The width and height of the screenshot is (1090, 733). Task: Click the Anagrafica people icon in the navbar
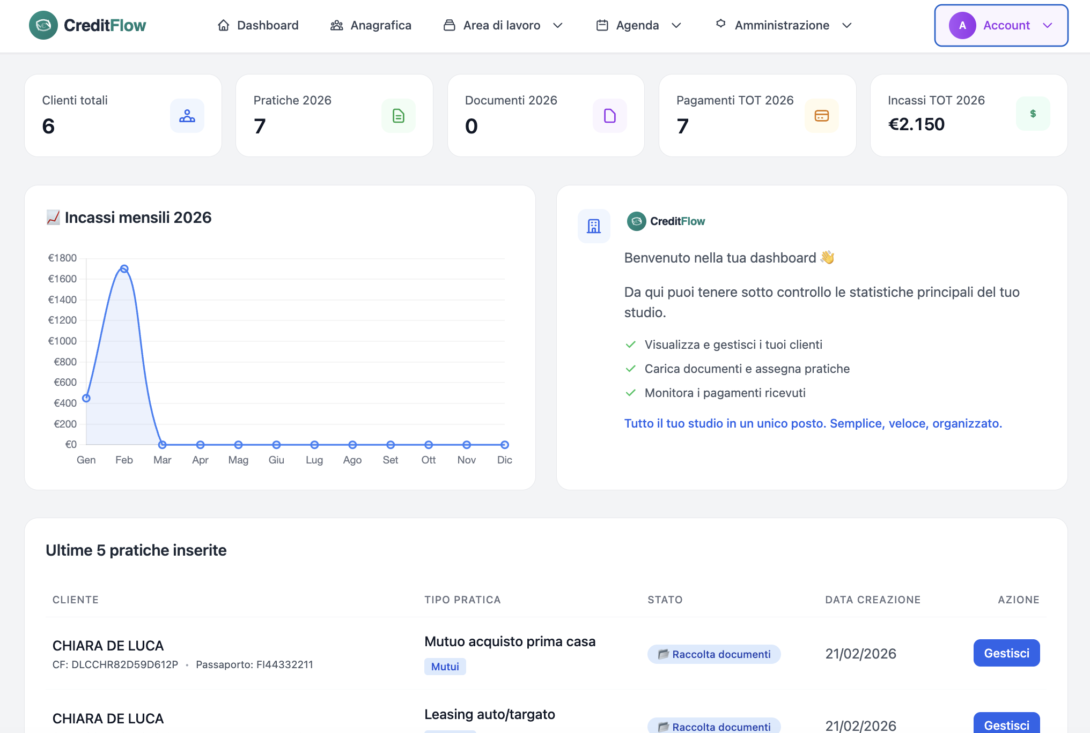[336, 25]
